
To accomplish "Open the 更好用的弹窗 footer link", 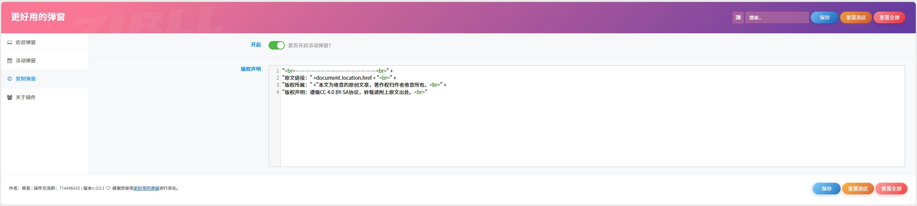I will point(147,189).
